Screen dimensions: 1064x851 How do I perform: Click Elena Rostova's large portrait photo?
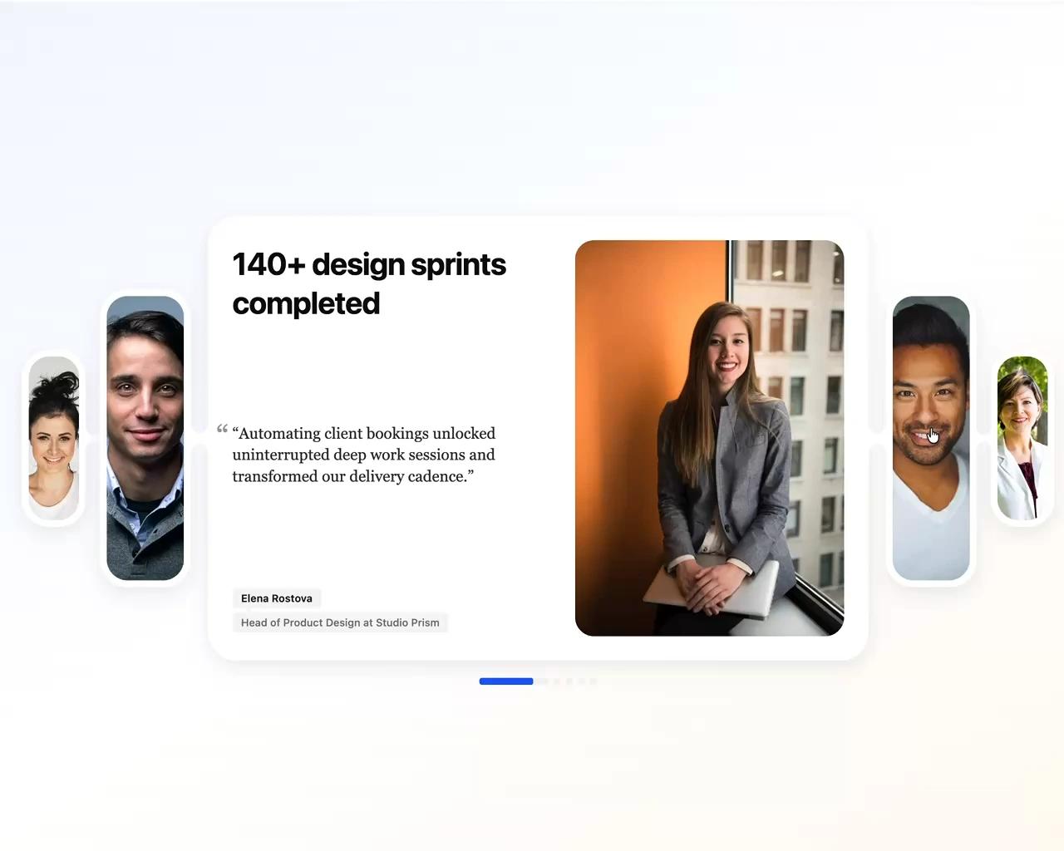tap(709, 438)
